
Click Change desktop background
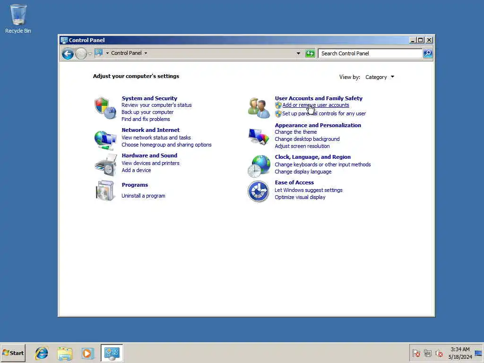click(307, 139)
